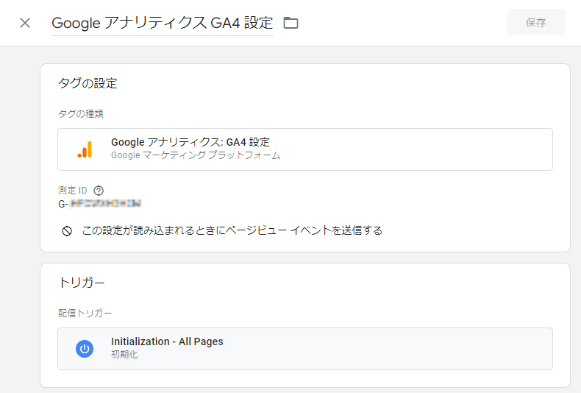The image size is (581, 393).
Task: Select the Google アナリティクス: GA4 設定 tag type box
Action: coord(305,149)
